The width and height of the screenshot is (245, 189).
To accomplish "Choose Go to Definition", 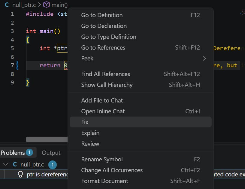I will pos(141,15).
